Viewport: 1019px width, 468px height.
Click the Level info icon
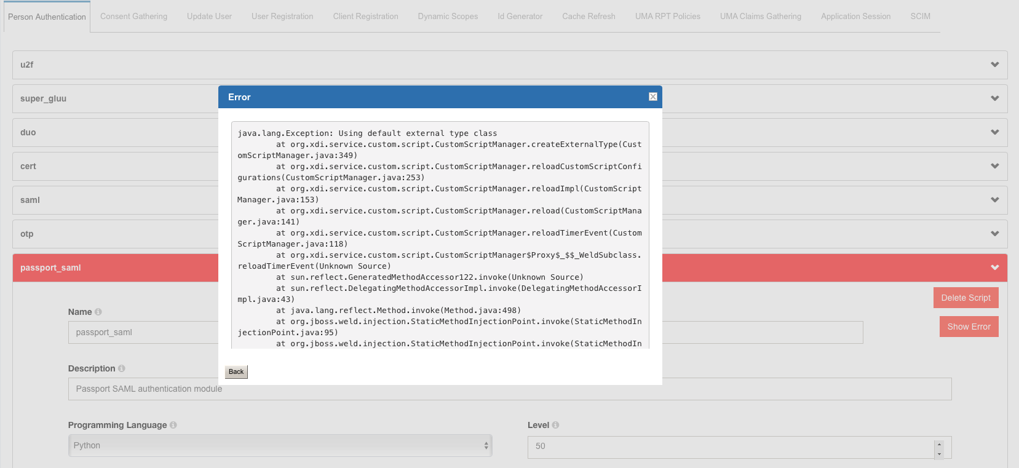coord(556,425)
